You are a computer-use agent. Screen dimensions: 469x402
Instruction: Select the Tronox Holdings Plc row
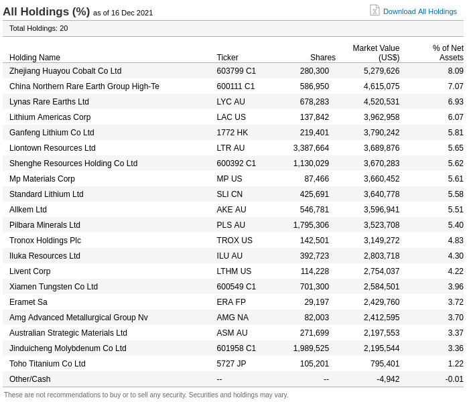pyautogui.click(x=45, y=241)
